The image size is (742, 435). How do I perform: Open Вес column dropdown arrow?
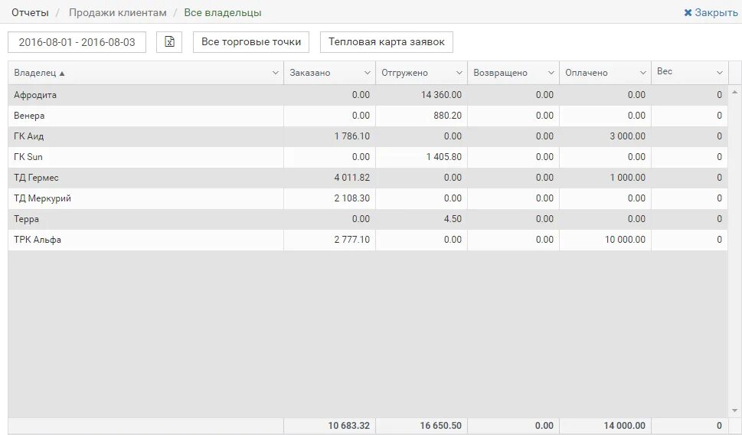(720, 73)
